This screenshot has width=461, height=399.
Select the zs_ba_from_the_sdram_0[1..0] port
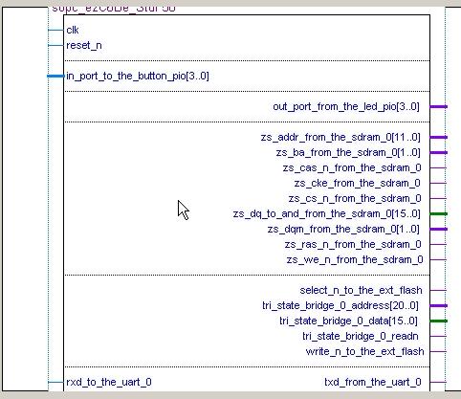348,152
